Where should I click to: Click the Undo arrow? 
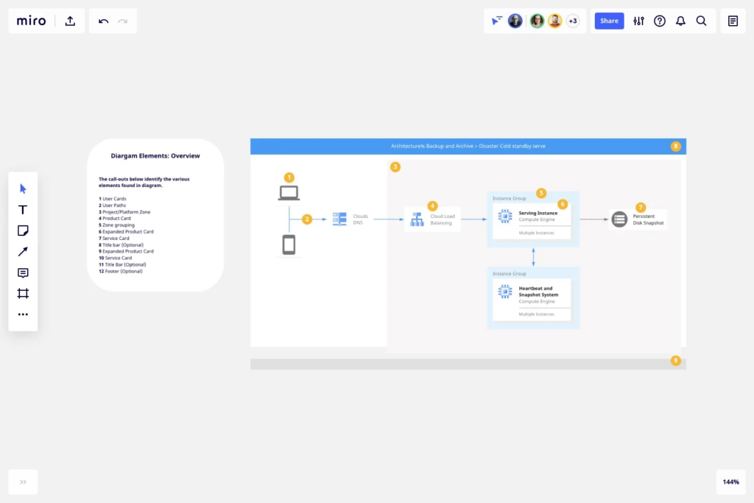point(103,21)
